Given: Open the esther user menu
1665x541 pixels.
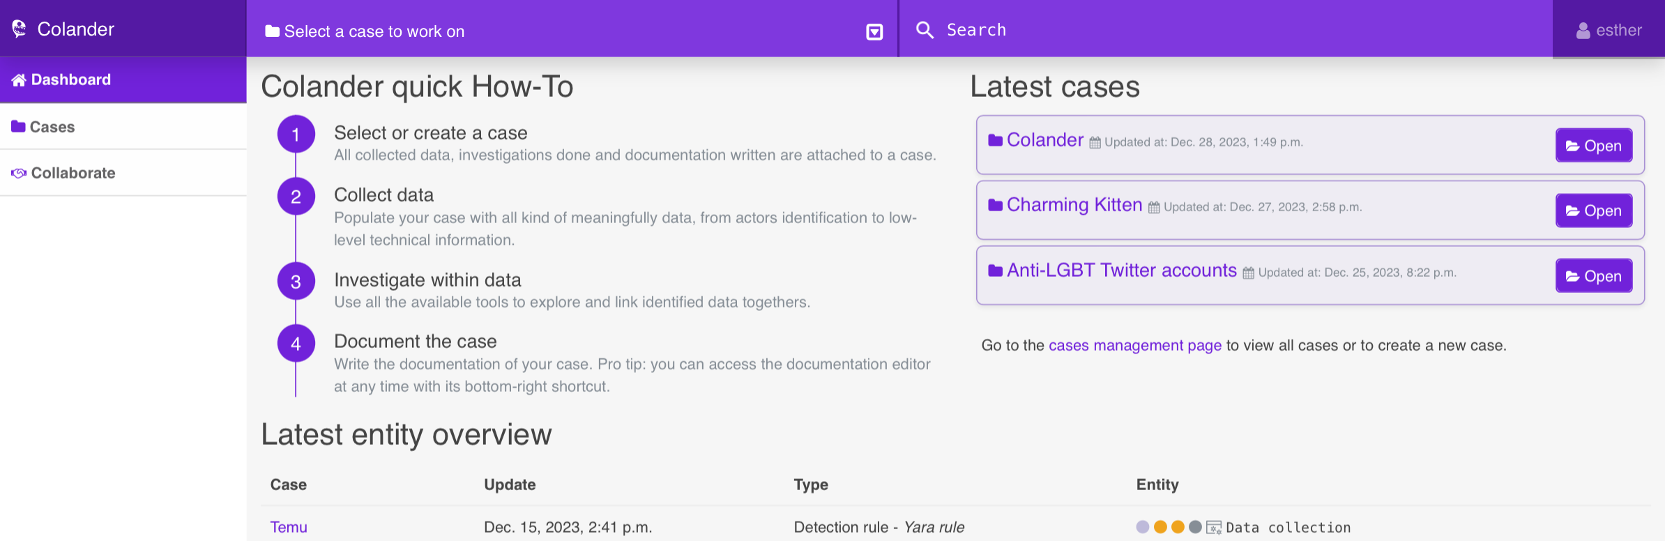Looking at the screenshot, I should pos(1609,30).
